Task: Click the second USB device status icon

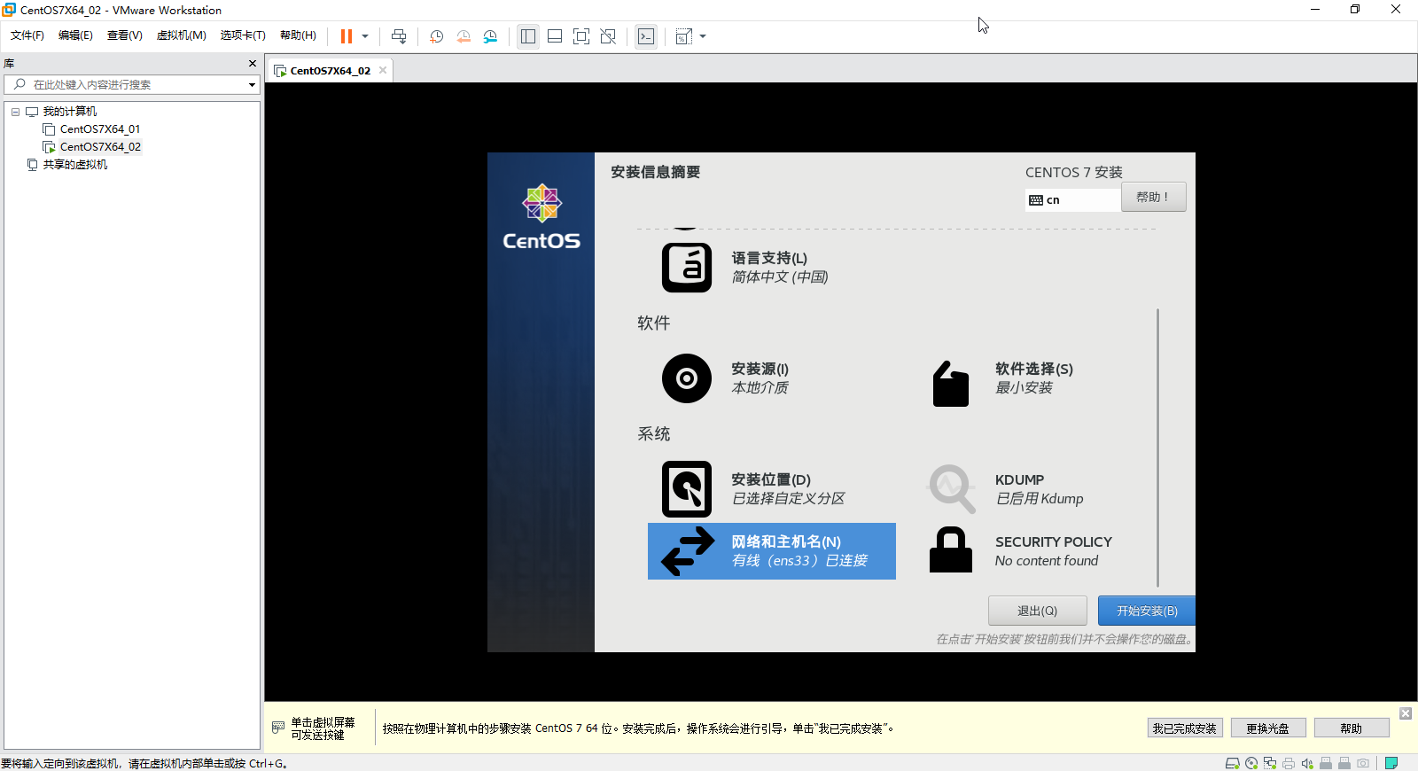Action: pyautogui.click(x=1344, y=763)
